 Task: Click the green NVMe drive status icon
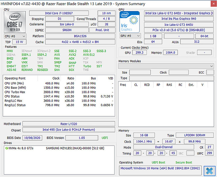[x=7, y=148]
